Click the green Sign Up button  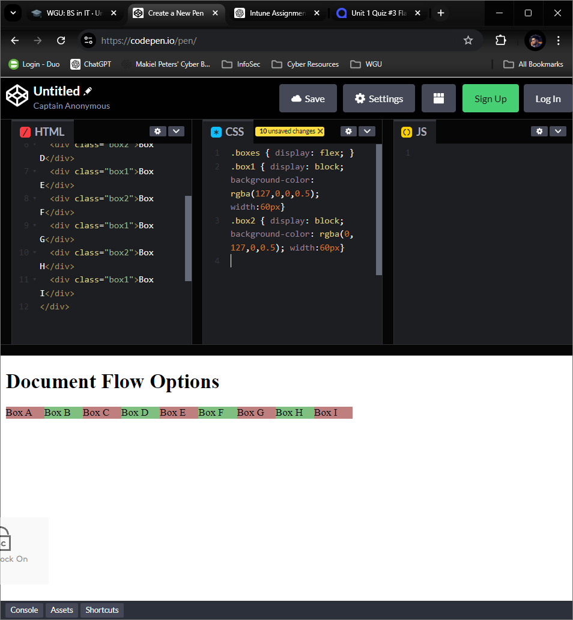[490, 99]
